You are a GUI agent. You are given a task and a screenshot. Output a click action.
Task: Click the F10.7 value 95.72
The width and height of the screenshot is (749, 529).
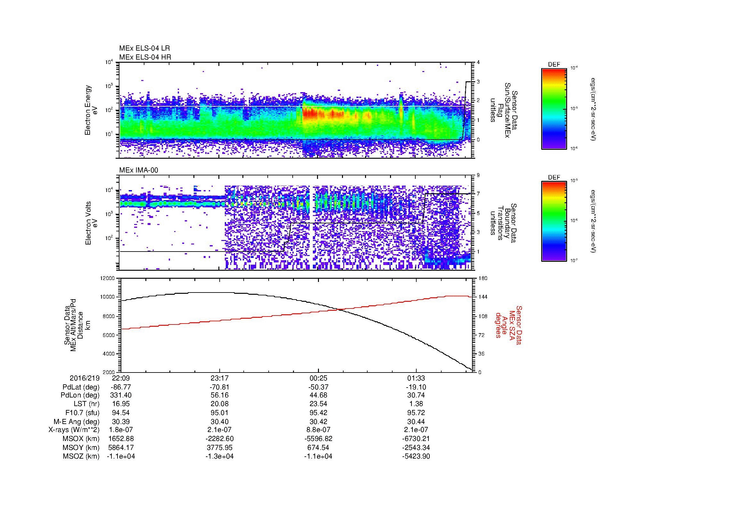pos(416,413)
